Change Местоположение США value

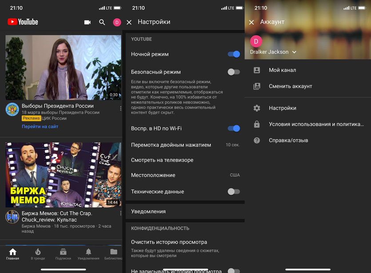235,175
